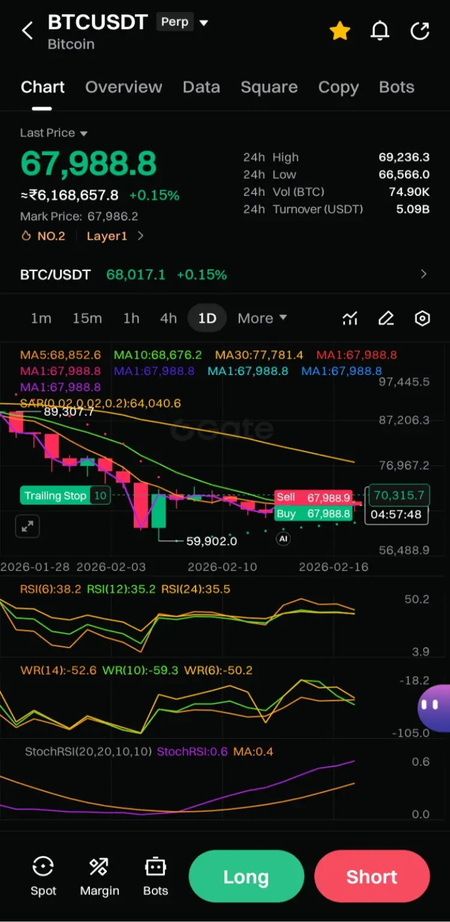This screenshot has width=450, height=922.
Task: Tap the Mark Price 67,986.2 text
Action: pos(79,216)
